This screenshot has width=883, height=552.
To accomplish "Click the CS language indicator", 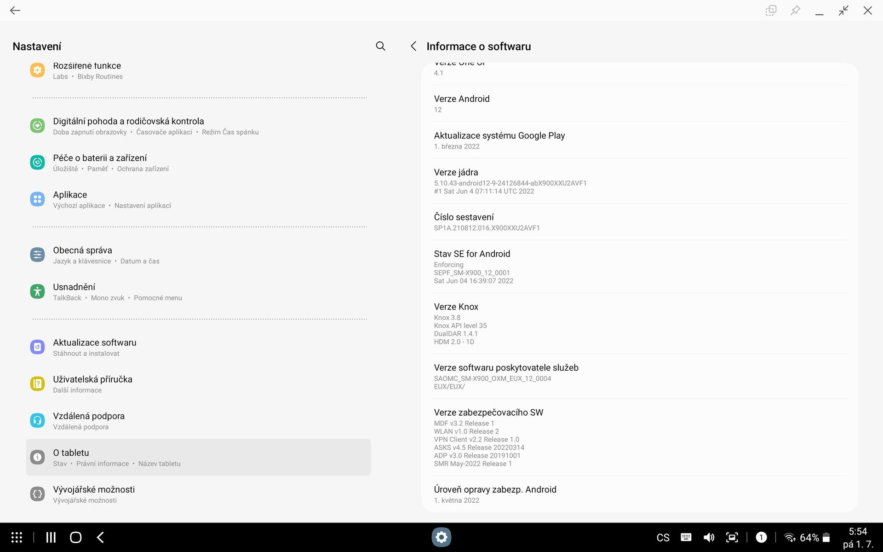I will tap(663, 537).
